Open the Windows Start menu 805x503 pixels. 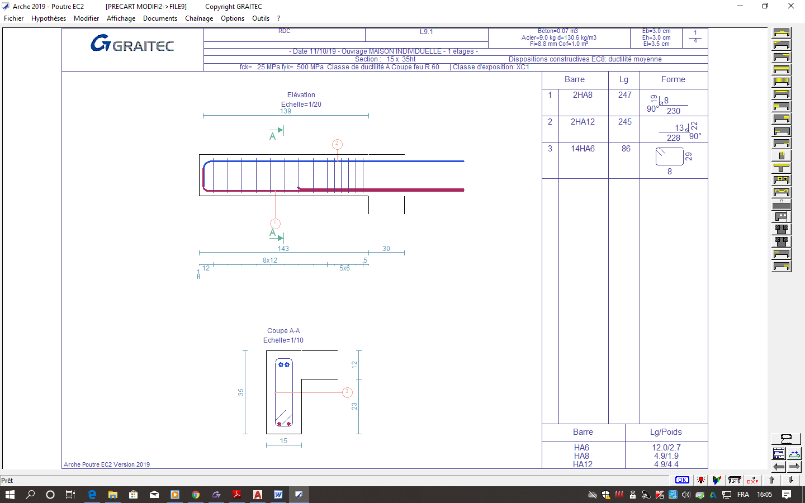coord(10,495)
